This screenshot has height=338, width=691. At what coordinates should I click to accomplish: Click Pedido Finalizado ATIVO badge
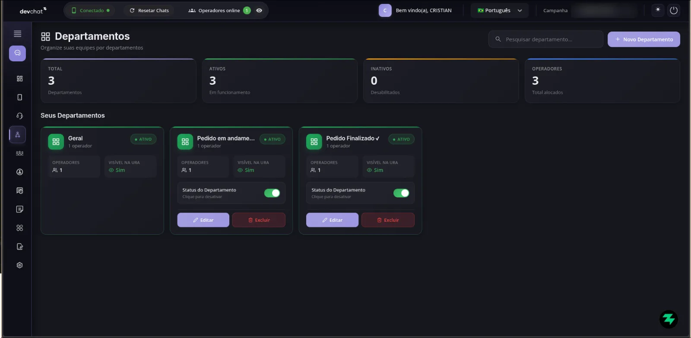click(402, 139)
